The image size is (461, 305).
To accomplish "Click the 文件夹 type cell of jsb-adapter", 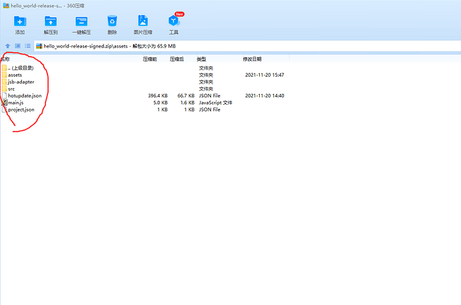I will pos(206,82).
